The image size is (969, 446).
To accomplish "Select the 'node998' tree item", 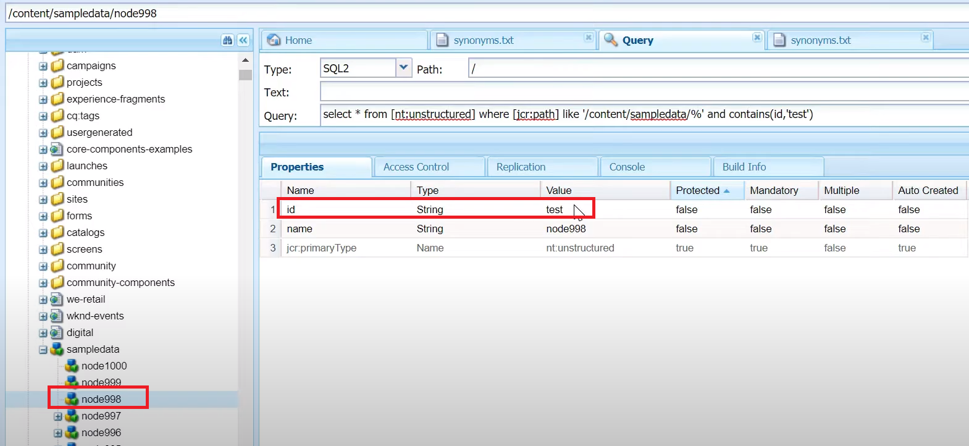I will tap(101, 399).
